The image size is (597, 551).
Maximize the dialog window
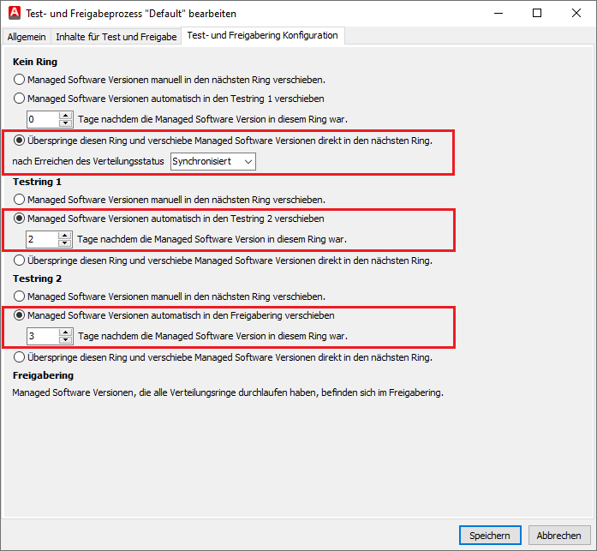click(537, 14)
